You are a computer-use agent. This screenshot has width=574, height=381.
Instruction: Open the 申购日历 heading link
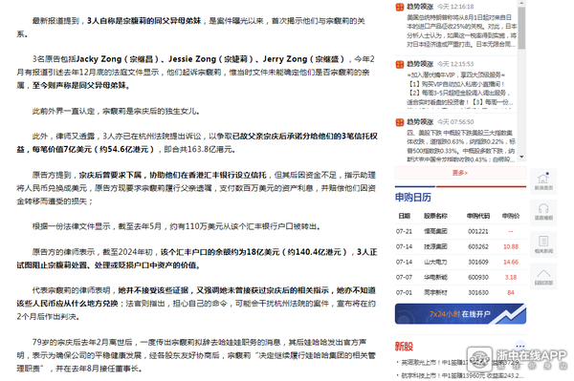[413, 198]
